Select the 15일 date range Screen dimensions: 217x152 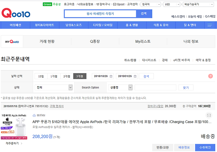(x=41, y=76)
